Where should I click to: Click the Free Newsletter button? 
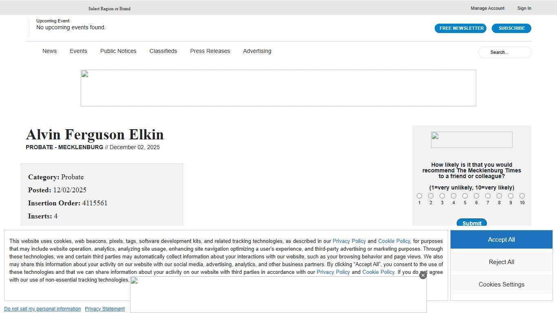click(x=460, y=28)
